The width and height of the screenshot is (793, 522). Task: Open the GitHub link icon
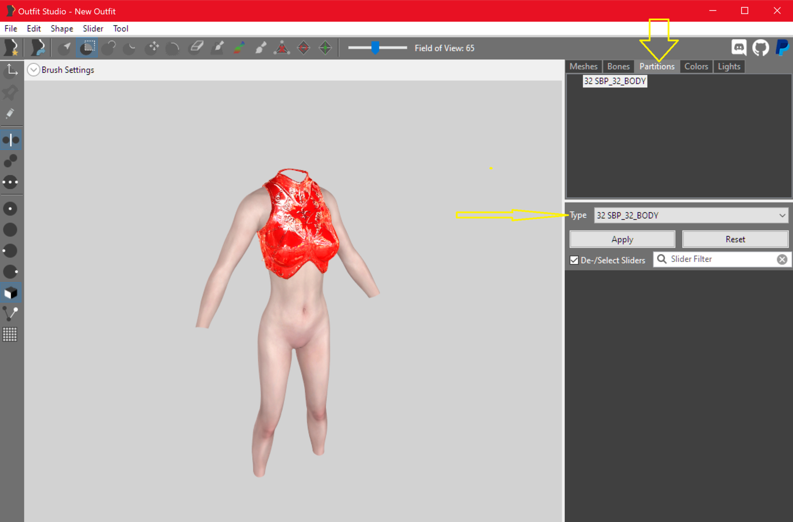click(x=761, y=48)
